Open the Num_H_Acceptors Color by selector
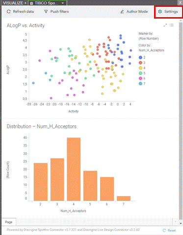The width and height of the screenshot is (183, 235). [x=152, y=50]
